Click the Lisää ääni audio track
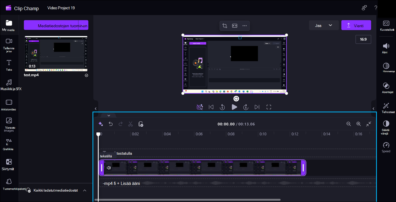 [x=237, y=183]
